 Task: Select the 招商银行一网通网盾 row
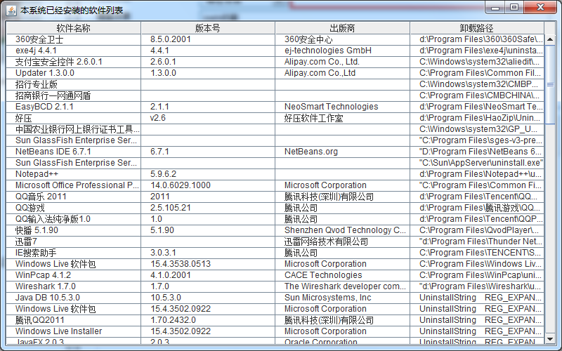pyautogui.click(x=275, y=95)
